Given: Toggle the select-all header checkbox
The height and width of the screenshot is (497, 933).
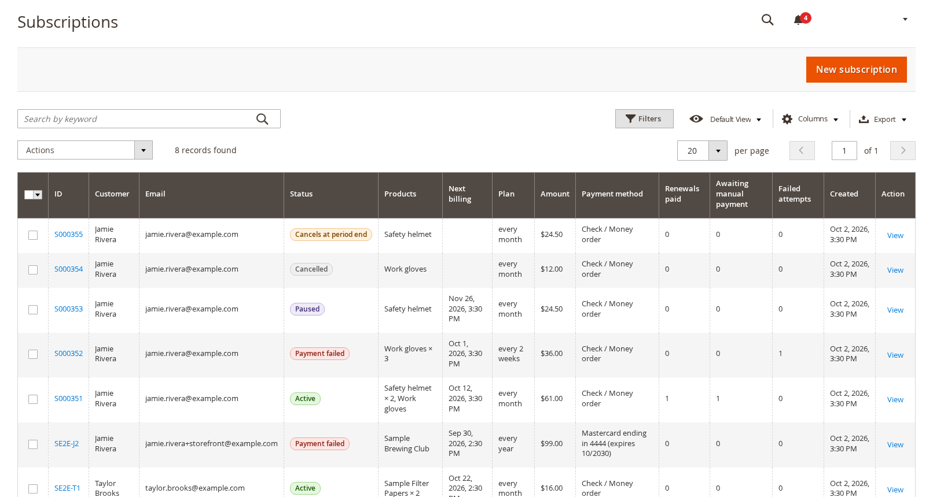Looking at the screenshot, I should (x=29, y=195).
